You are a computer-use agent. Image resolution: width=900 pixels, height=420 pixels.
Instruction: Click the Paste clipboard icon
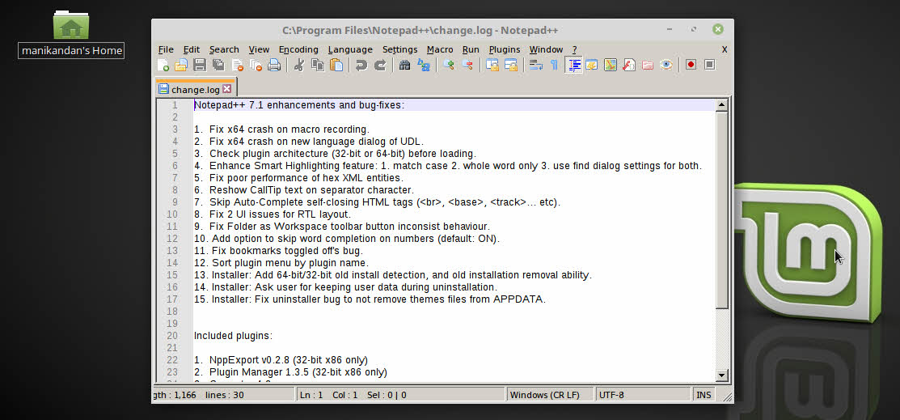(x=336, y=65)
